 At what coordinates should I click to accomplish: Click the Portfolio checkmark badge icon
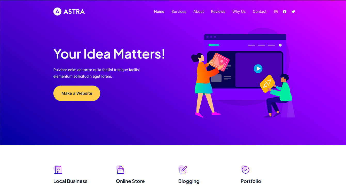pos(245,170)
